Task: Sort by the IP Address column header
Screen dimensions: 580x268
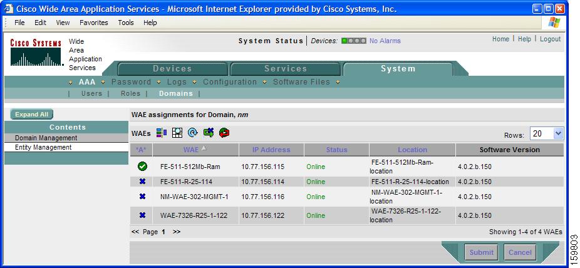Action: pyautogui.click(x=271, y=150)
